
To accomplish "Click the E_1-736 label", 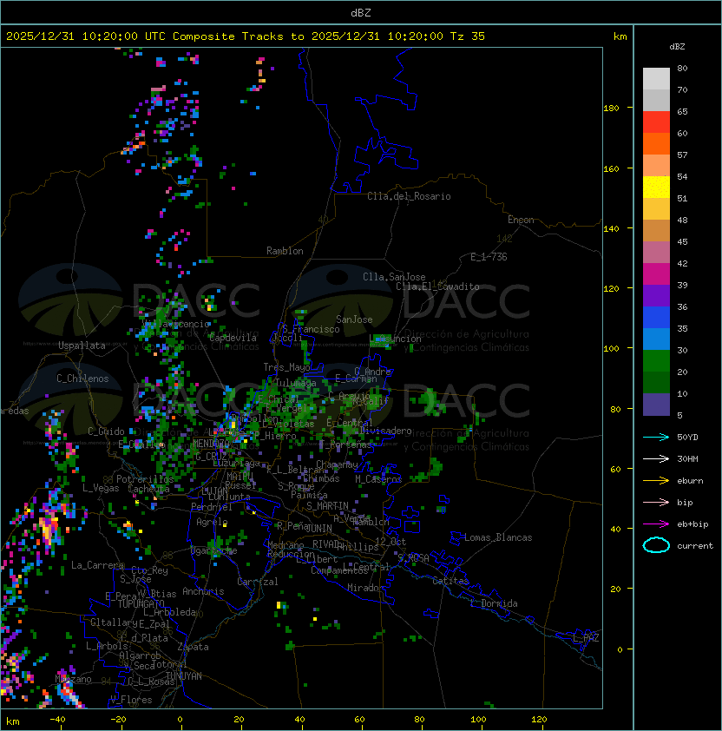I will tap(489, 257).
